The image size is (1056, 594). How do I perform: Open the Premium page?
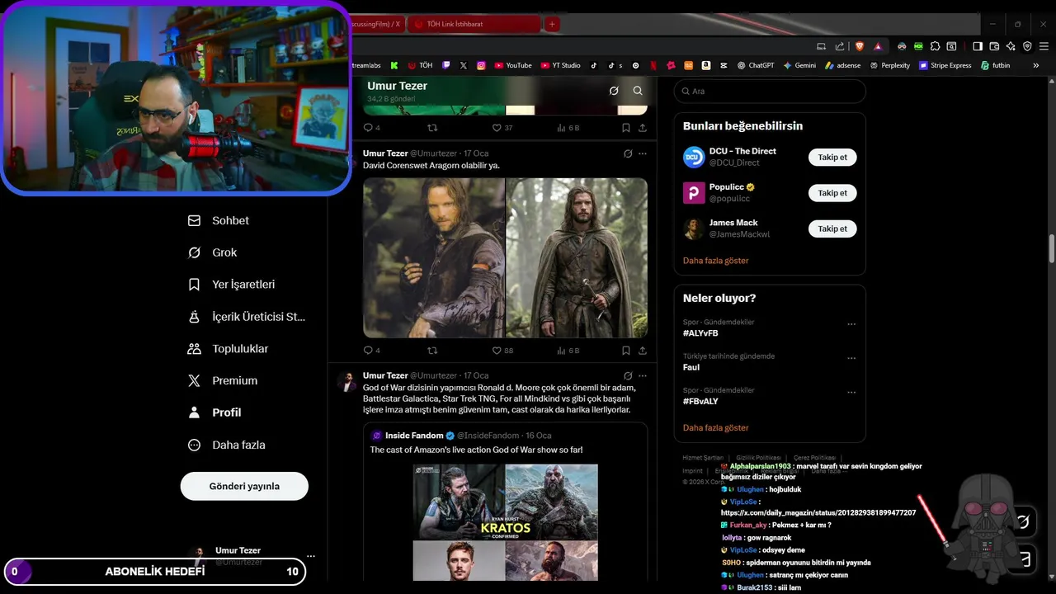[x=222, y=380]
